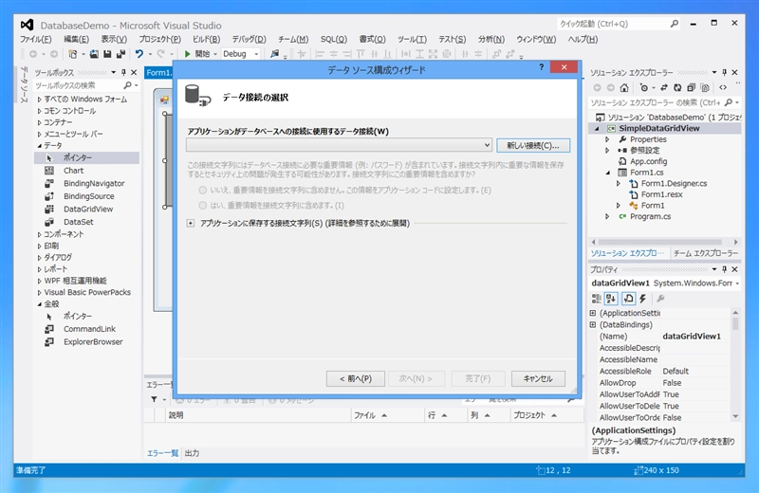Click the (Name) property value dataGridView1
Image resolution: width=759 pixels, height=493 pixels.
pyautogui.click(x=692, y=337)
